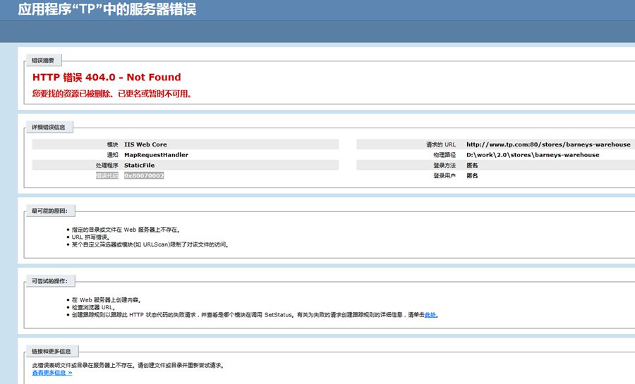The width and height of the screenshot is (635, 384).
Task: Click the 可尝试的操作 section header
Action: click(x=49, y=281)
